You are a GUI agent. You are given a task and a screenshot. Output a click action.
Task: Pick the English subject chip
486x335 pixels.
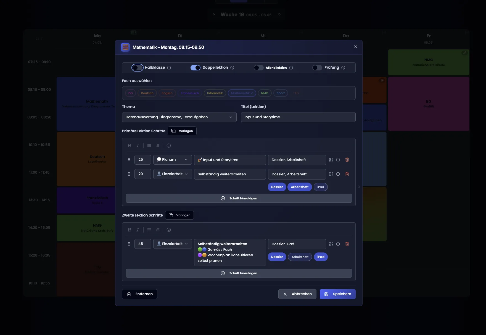pos(167,93)
